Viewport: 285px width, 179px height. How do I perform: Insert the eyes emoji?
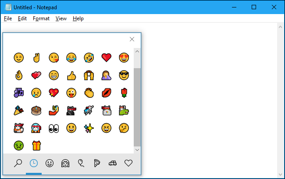pos(54,128)
